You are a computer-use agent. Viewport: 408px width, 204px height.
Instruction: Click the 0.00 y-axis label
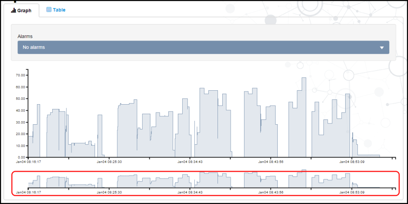tap(21, 157)
